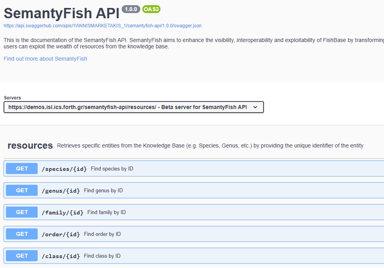Screen dimensions: 384x268
Task: Click the GET button for /family/{id}
Action: 22,212
